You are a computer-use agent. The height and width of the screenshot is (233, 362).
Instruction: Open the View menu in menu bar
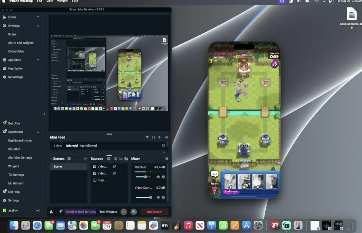pos(50,1)
